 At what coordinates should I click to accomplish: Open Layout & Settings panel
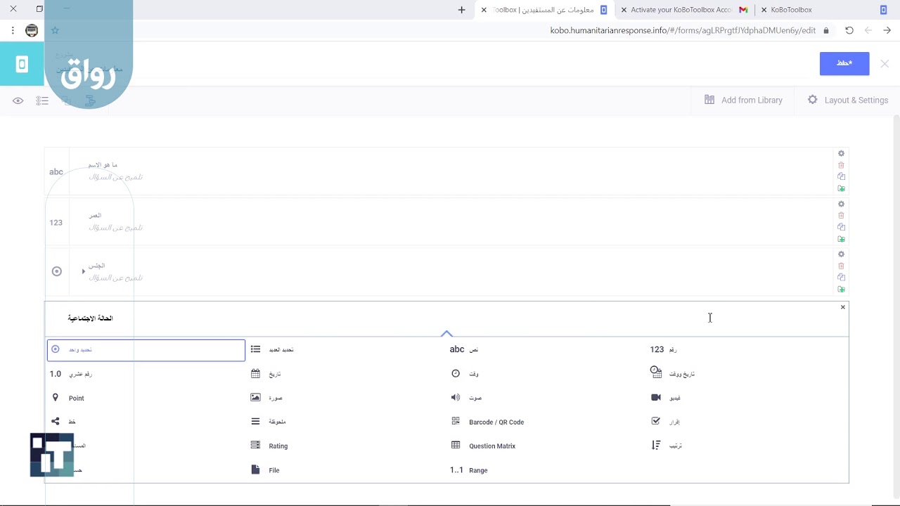coord(847,100)
